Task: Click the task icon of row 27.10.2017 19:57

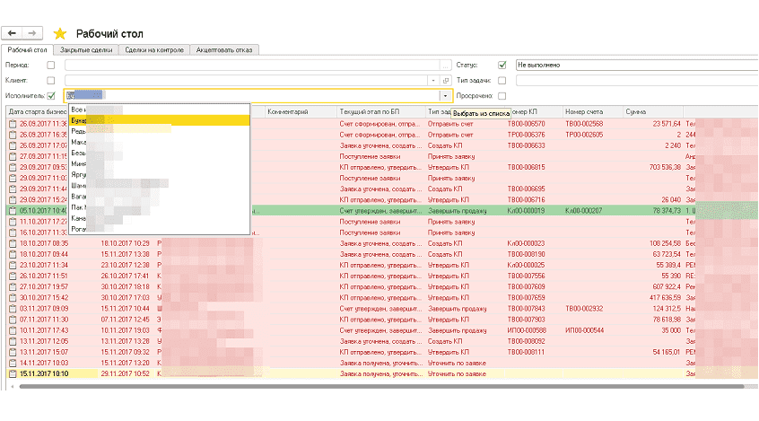Action: pyautogui.click(x=13, y=287)
